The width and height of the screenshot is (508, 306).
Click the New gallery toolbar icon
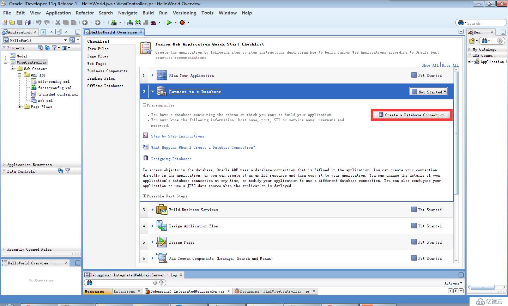tap(5, 22)
